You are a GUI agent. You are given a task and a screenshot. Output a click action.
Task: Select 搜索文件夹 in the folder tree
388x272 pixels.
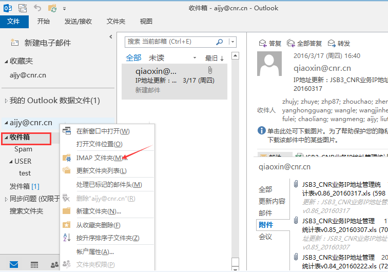point(27,211)
